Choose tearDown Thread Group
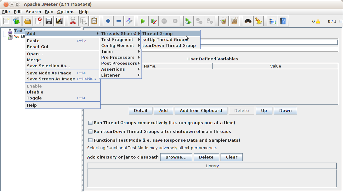This screenshot has width=343, height=192. pos(171,46)
